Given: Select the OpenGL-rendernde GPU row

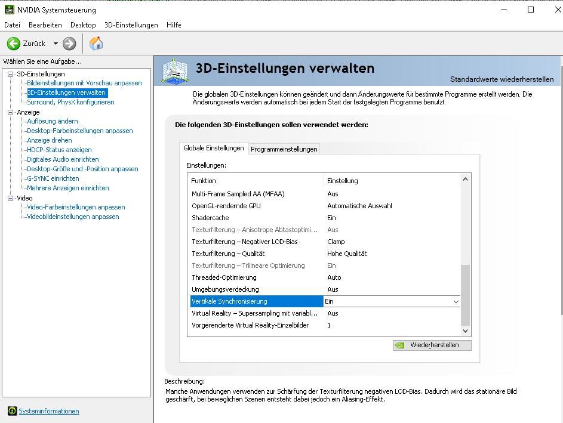Looking at the screenshot, I should click(325, 206).
